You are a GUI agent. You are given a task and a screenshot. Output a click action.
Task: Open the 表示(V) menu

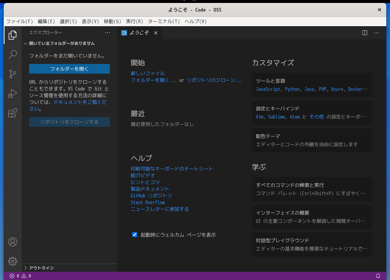(90, 21)
